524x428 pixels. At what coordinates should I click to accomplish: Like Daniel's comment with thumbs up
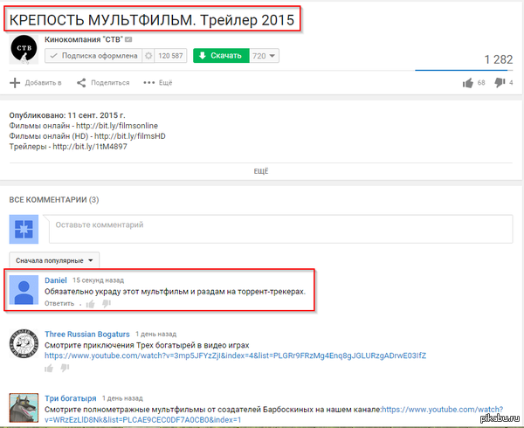90,304
